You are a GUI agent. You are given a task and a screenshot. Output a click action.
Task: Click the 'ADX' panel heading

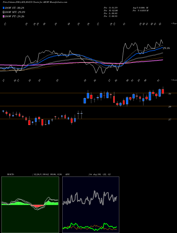coord(68,174)
